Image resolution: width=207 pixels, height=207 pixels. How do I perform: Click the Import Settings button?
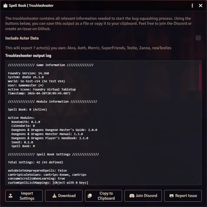(x=24, y=195)
